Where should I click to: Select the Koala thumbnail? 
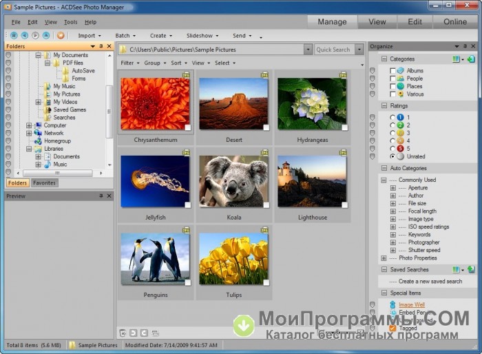234,182
